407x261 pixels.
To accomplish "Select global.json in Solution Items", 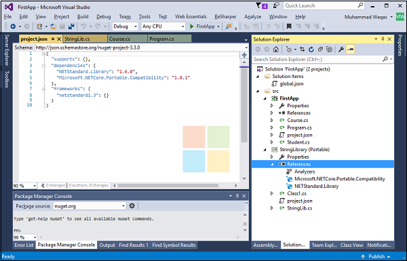I will pyautogui.click(x=291, y=84).
